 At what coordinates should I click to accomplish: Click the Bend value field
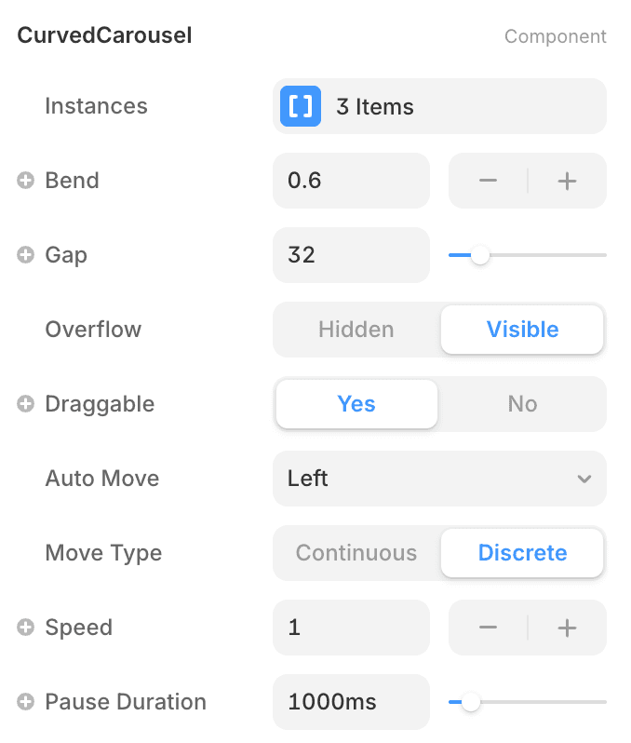(351, 181)
